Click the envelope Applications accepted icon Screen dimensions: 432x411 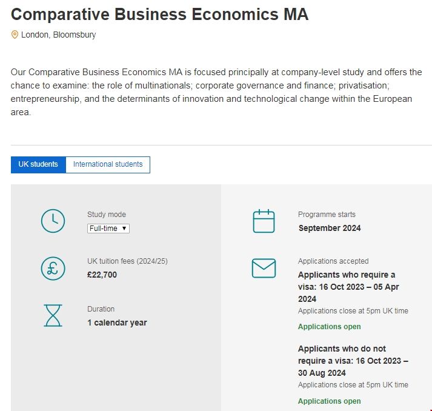tap(264, 268)
